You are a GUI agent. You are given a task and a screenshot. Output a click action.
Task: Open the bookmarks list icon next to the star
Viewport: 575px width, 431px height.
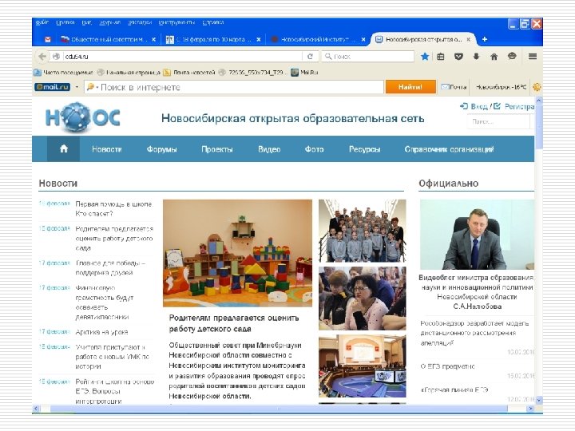440,57
